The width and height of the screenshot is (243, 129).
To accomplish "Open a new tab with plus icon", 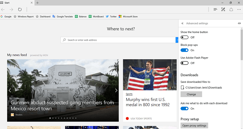I will pos(37,3).
